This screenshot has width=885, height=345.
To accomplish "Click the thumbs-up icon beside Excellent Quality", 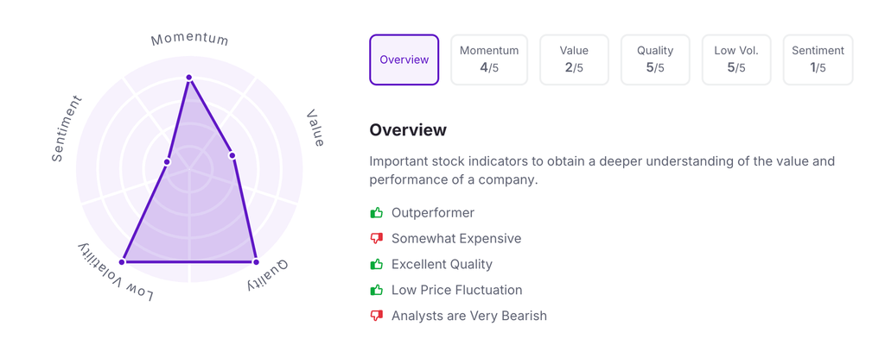I will pyautogui.click(x=376, y=265).
